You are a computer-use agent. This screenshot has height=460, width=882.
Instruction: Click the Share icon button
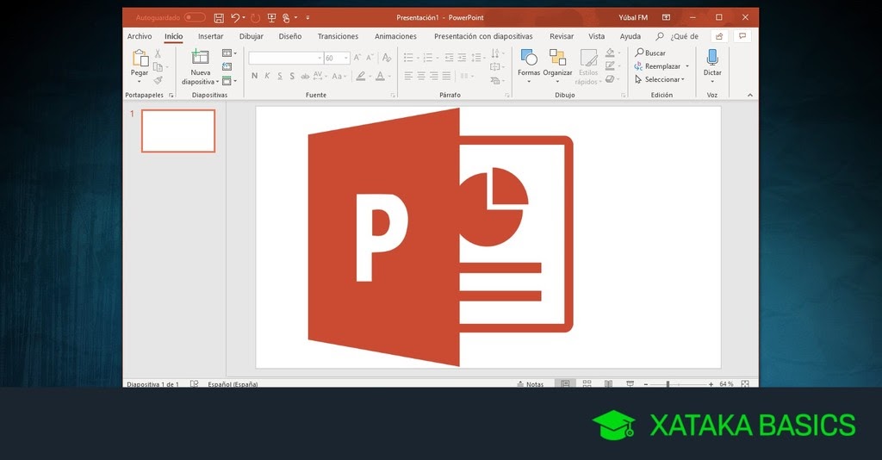pyautogui.click(x=719, y=36)
